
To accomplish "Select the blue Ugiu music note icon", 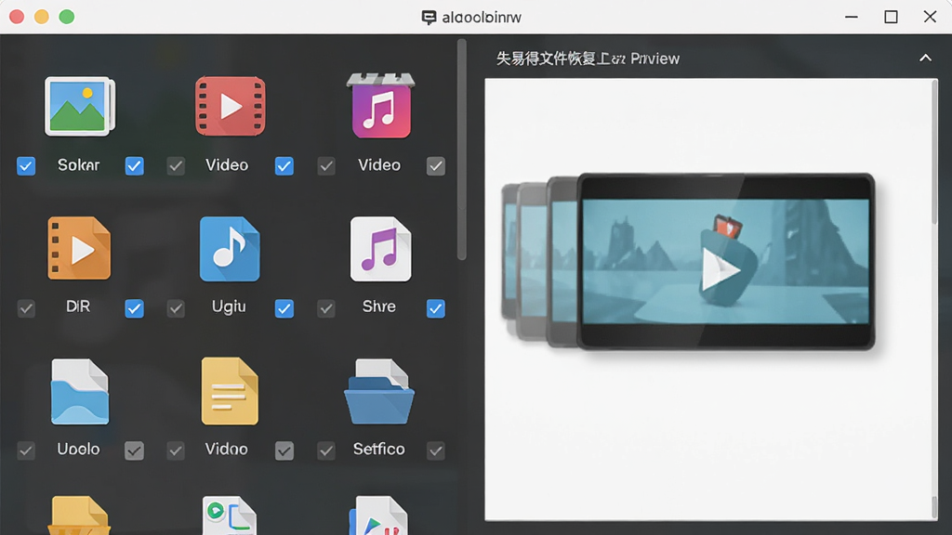I will (x=230, y=249).
